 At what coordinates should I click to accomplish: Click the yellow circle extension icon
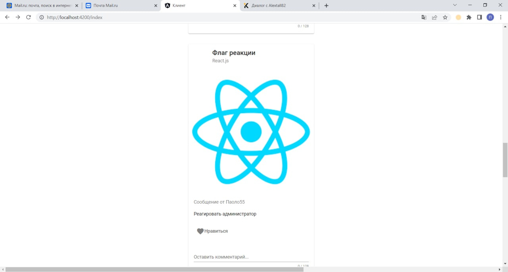coord(458,17)
